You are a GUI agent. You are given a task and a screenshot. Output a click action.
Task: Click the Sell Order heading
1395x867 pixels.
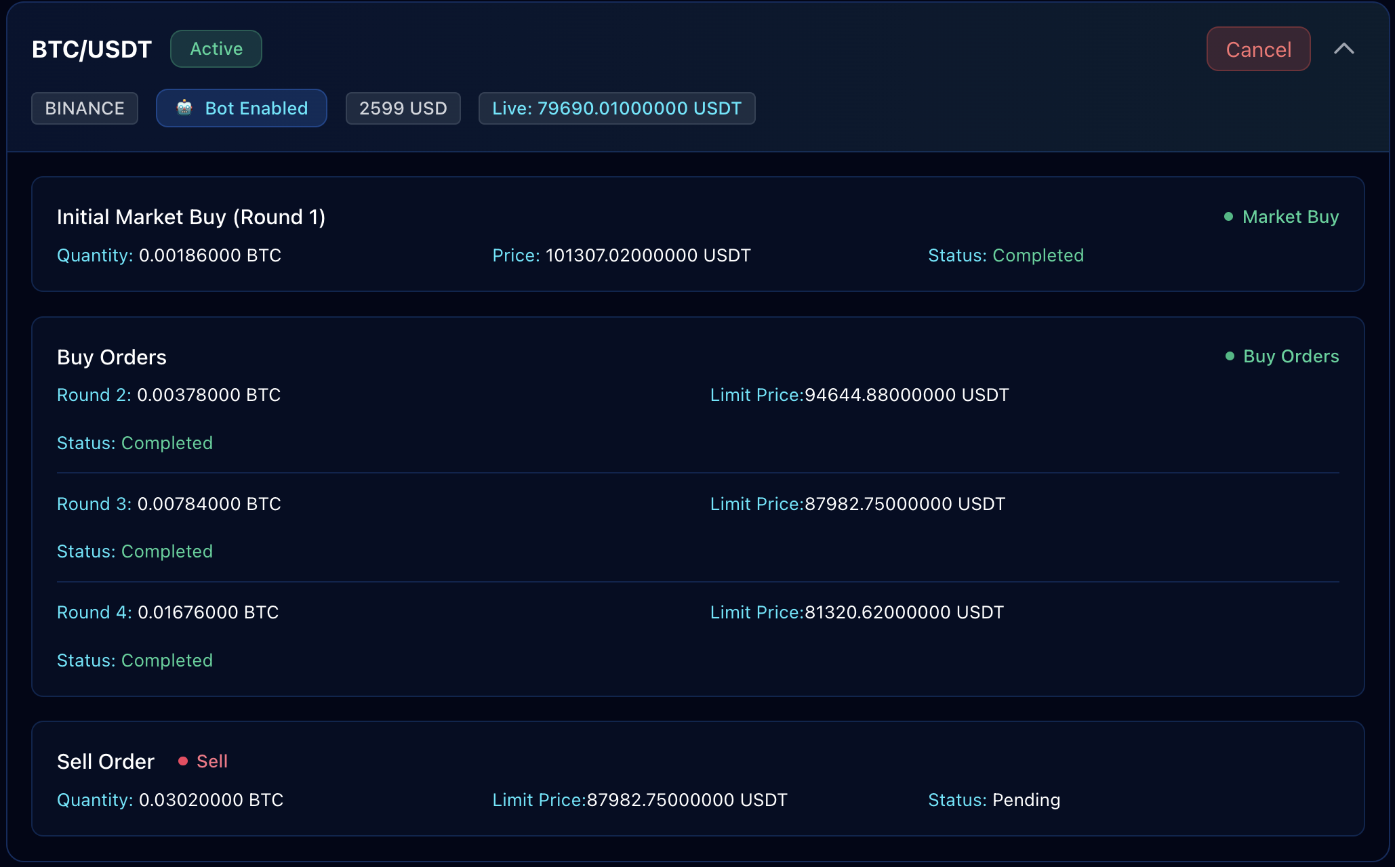point(106,761)
